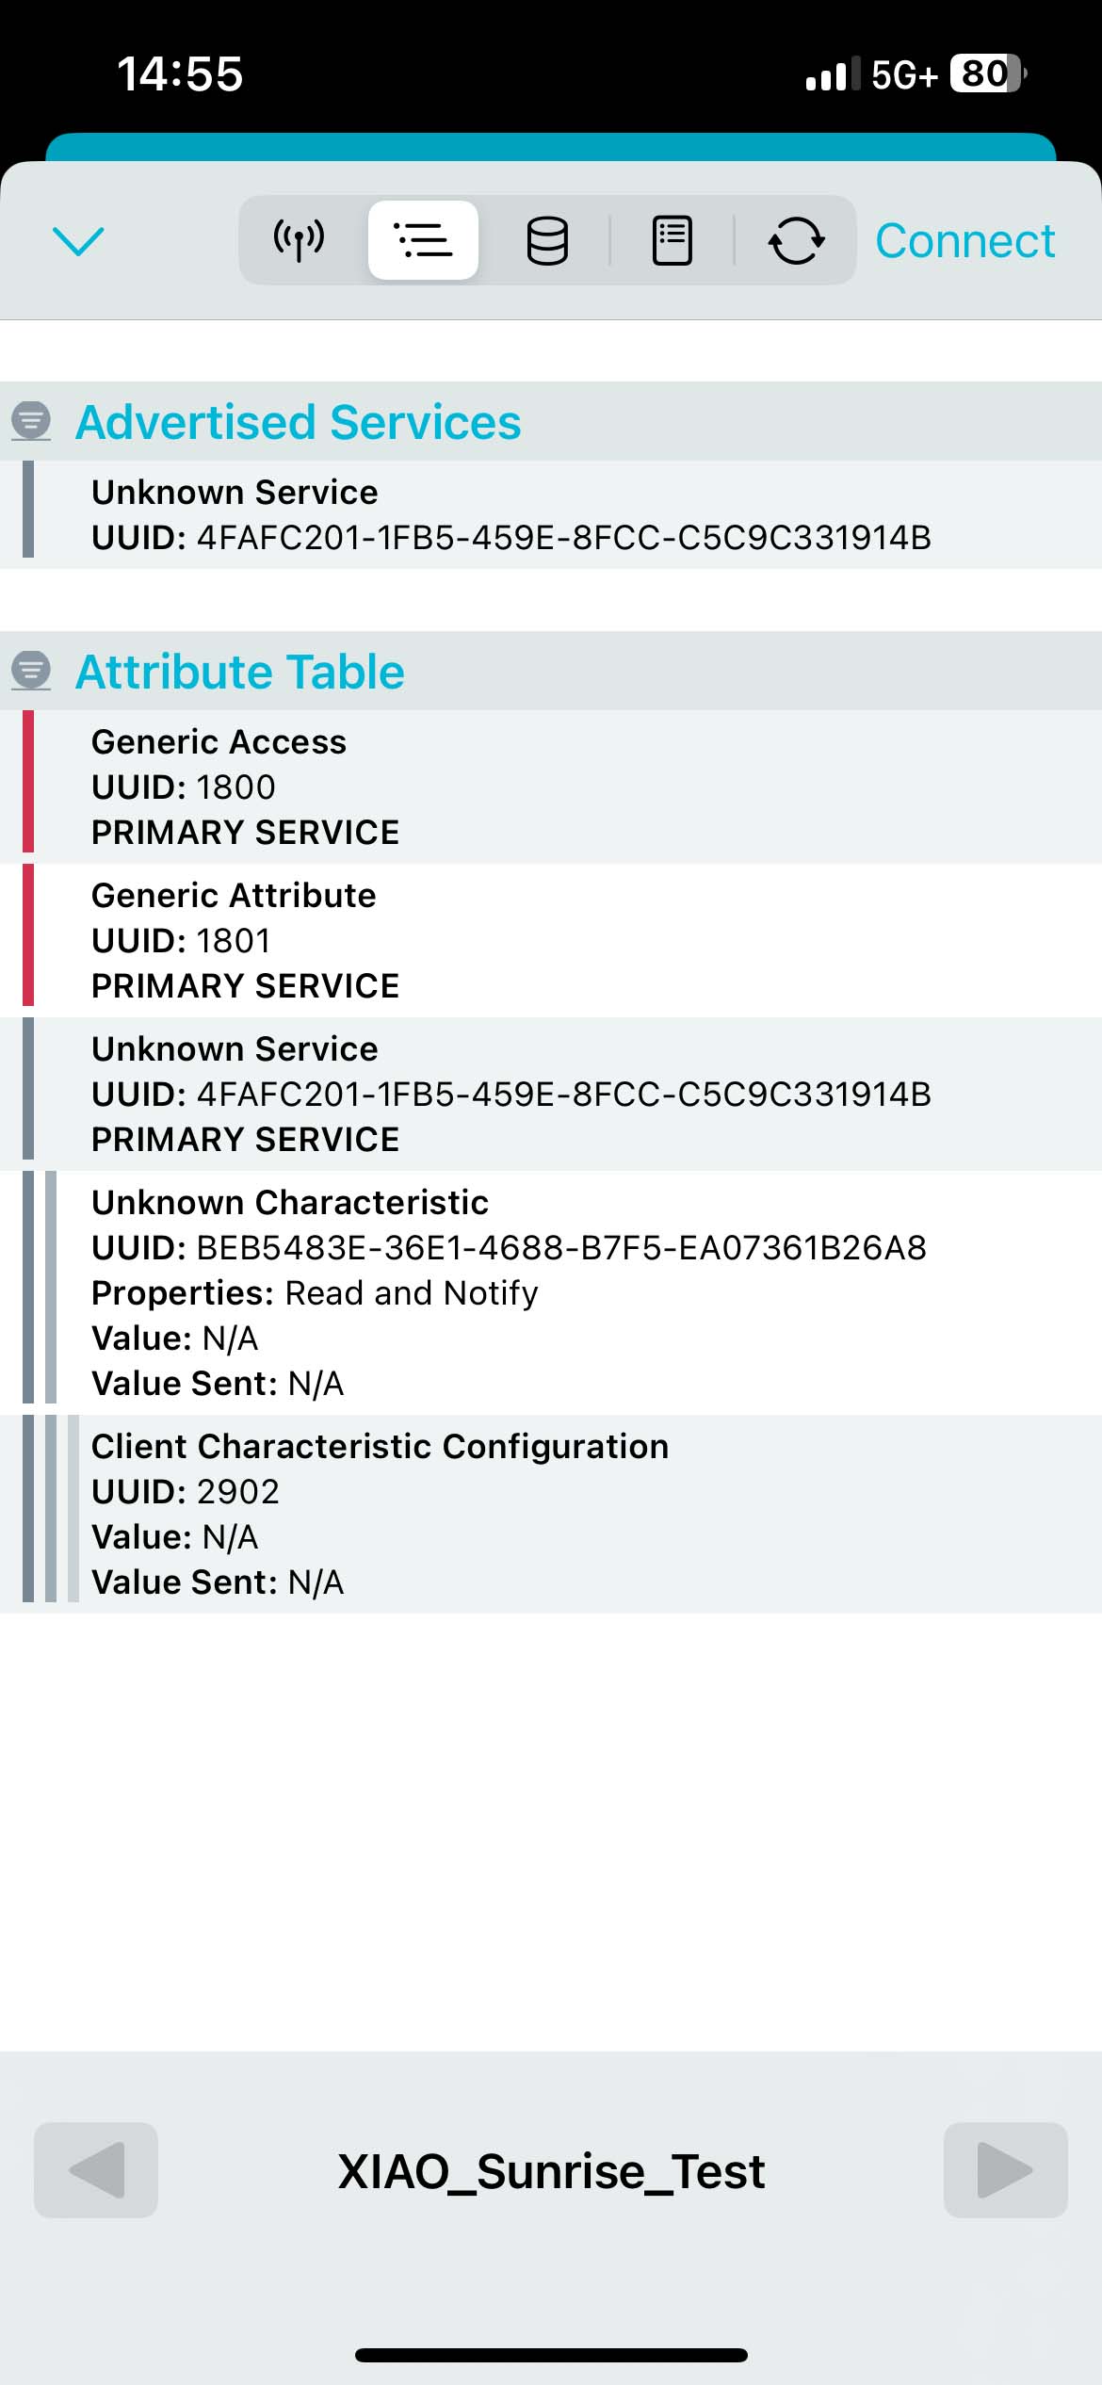Viewport: 1102px width, 2385px height.
Task: Open the log document tab
Action: point(673,240)
